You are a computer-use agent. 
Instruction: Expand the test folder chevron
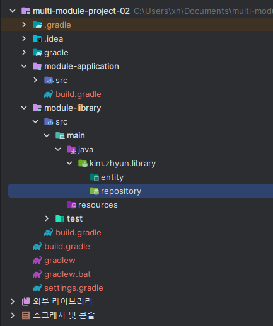coord(47,218)
